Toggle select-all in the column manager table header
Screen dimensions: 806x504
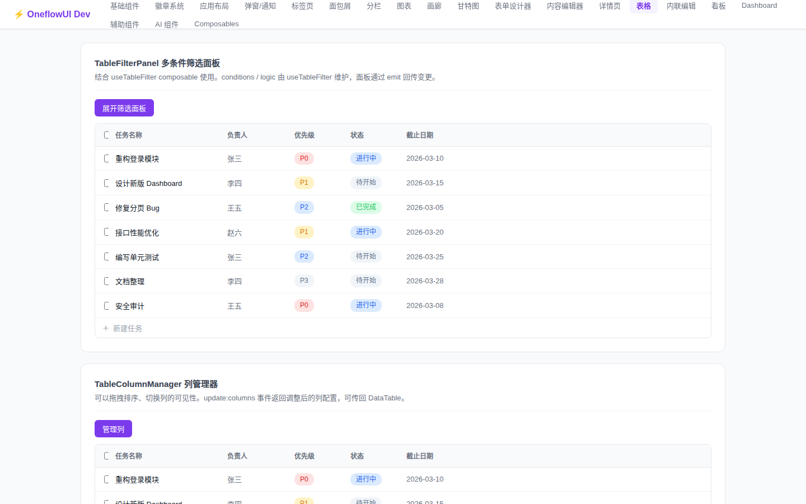click(106, 456)
